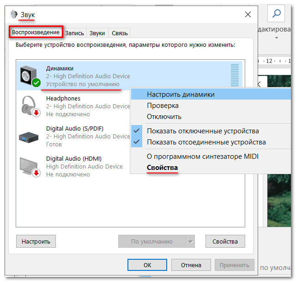This screenshot has width=296, height=282.
Task: Open О программном синтезаторе MIDI
Action: [211, 157]
